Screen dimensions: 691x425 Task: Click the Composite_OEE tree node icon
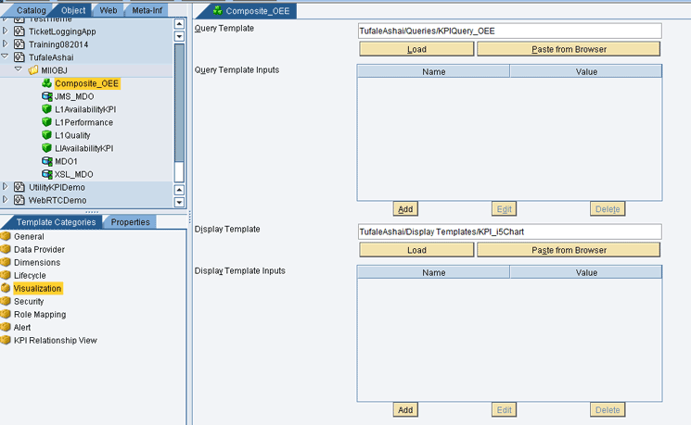46,83
